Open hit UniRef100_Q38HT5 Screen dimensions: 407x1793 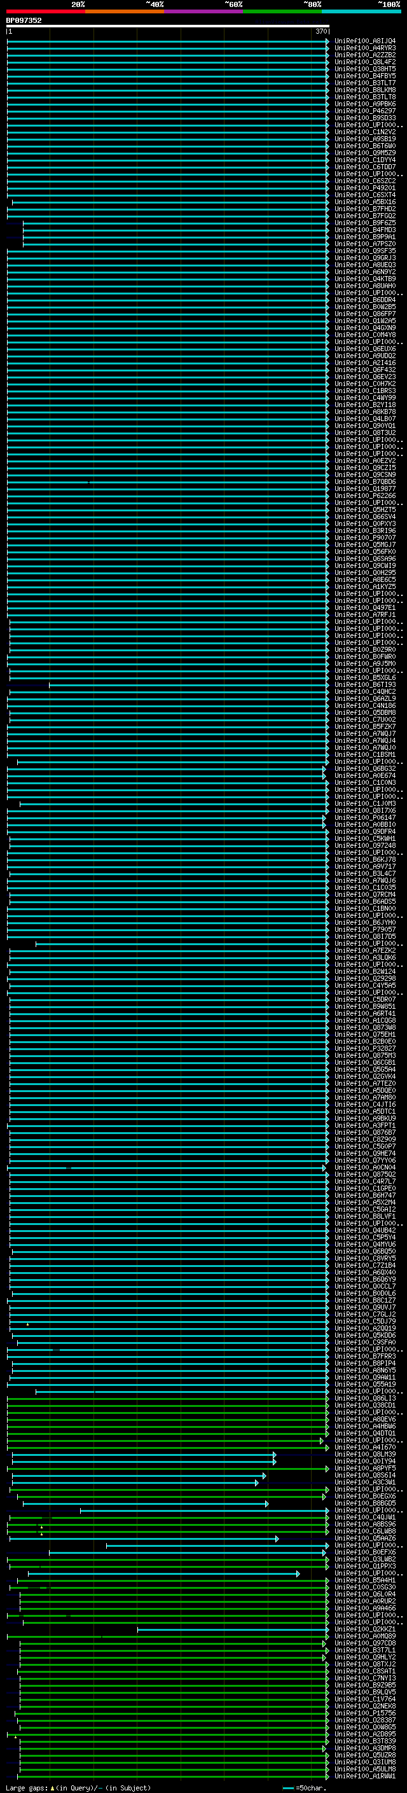coord(365,69)
